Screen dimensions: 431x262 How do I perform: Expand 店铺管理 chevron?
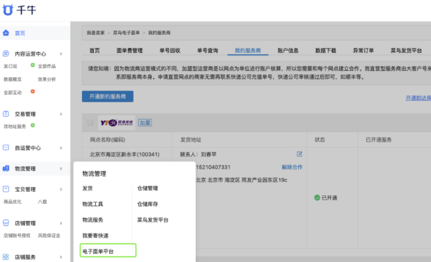tap(61, 223)
